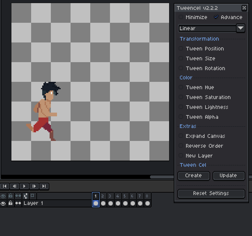Screen dimensions: 252x236
Task: Select frame 6 header in timeline
Action: click(x=132, y=196)
